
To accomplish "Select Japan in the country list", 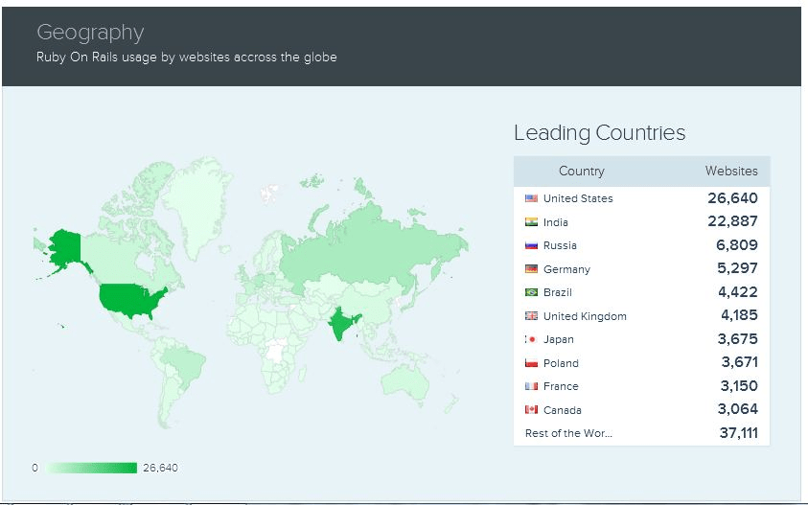I will pos(559,339).
